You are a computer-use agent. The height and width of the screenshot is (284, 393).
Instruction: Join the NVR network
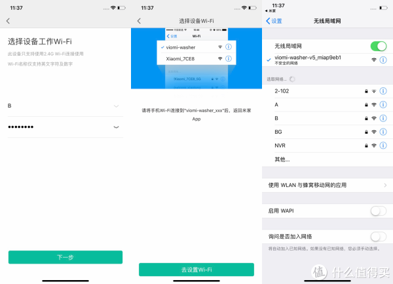[327, 145]
